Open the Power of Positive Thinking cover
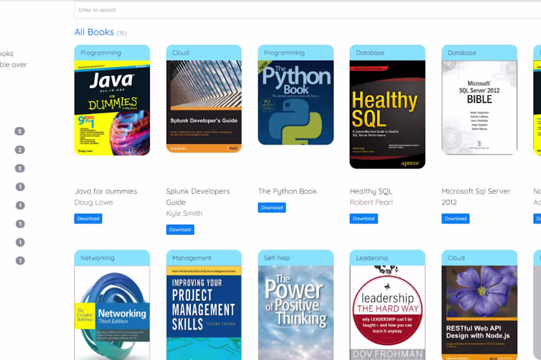Screen dimensions: 541x360 coord(296,313)
